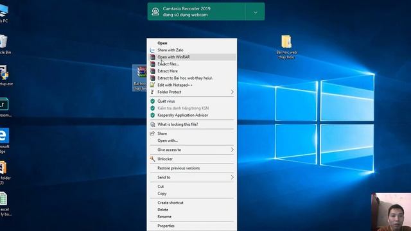The width and height of the screenshot is (411, 231).
Task: Expand the Send to arrow
Action: (232, 177)
